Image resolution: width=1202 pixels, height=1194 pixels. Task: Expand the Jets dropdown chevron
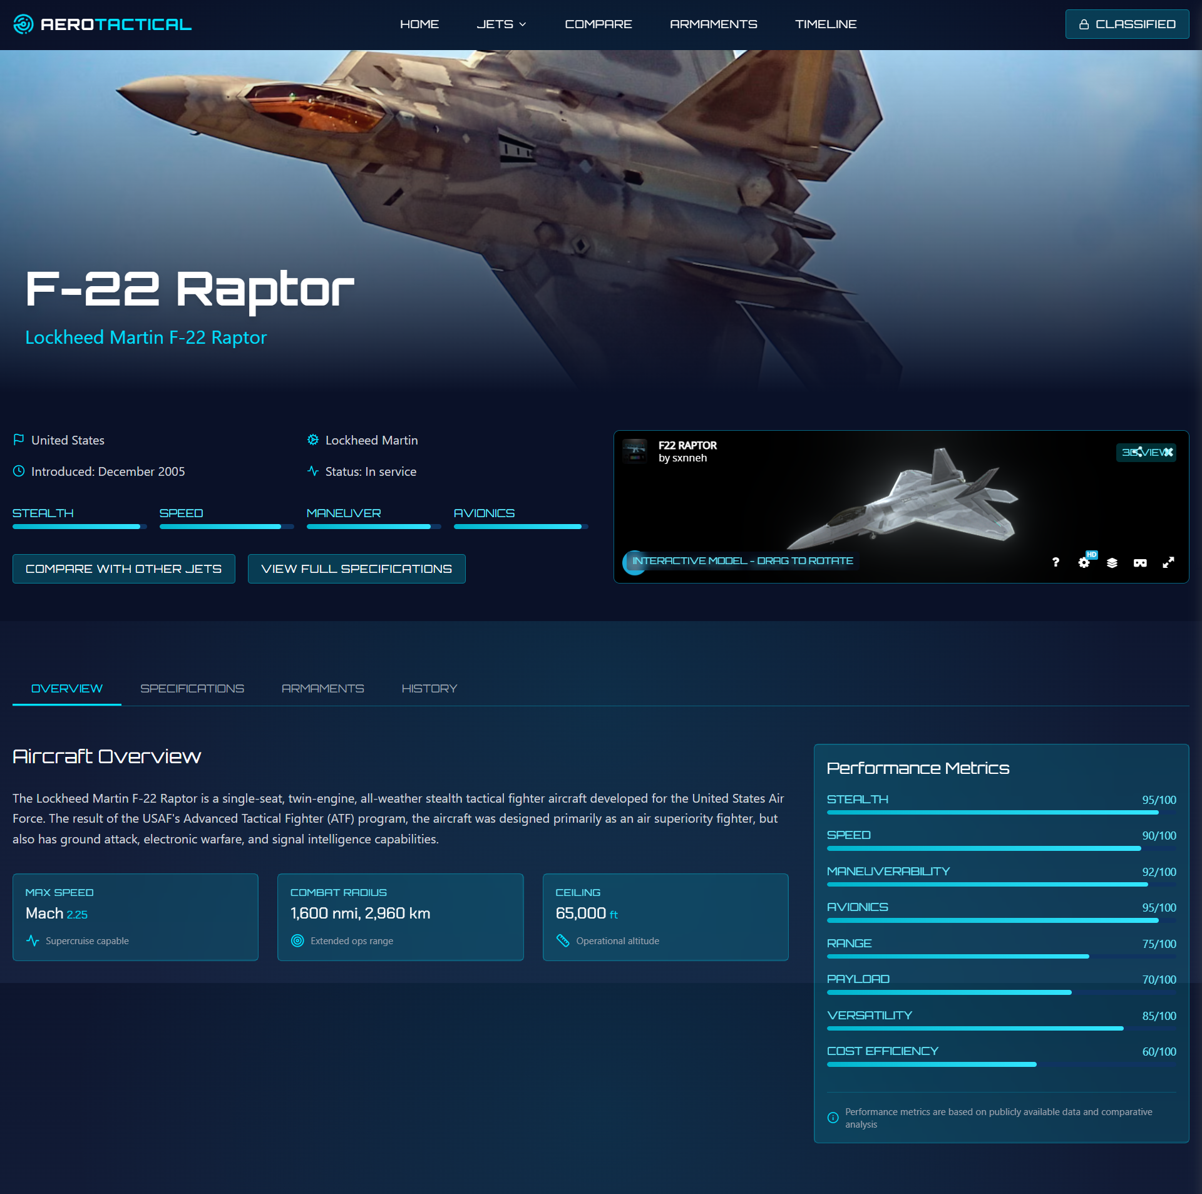pyautogui.click(x=523, y=24)
